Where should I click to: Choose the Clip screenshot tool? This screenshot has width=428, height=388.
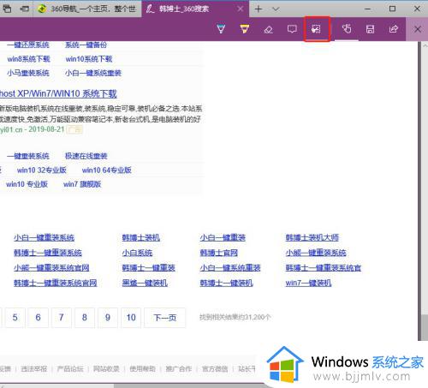tap(316, 29)
